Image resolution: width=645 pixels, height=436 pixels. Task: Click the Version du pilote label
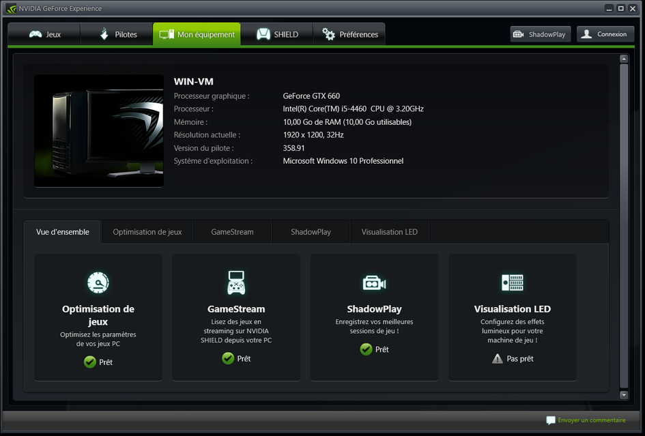[x=203, y=148]
